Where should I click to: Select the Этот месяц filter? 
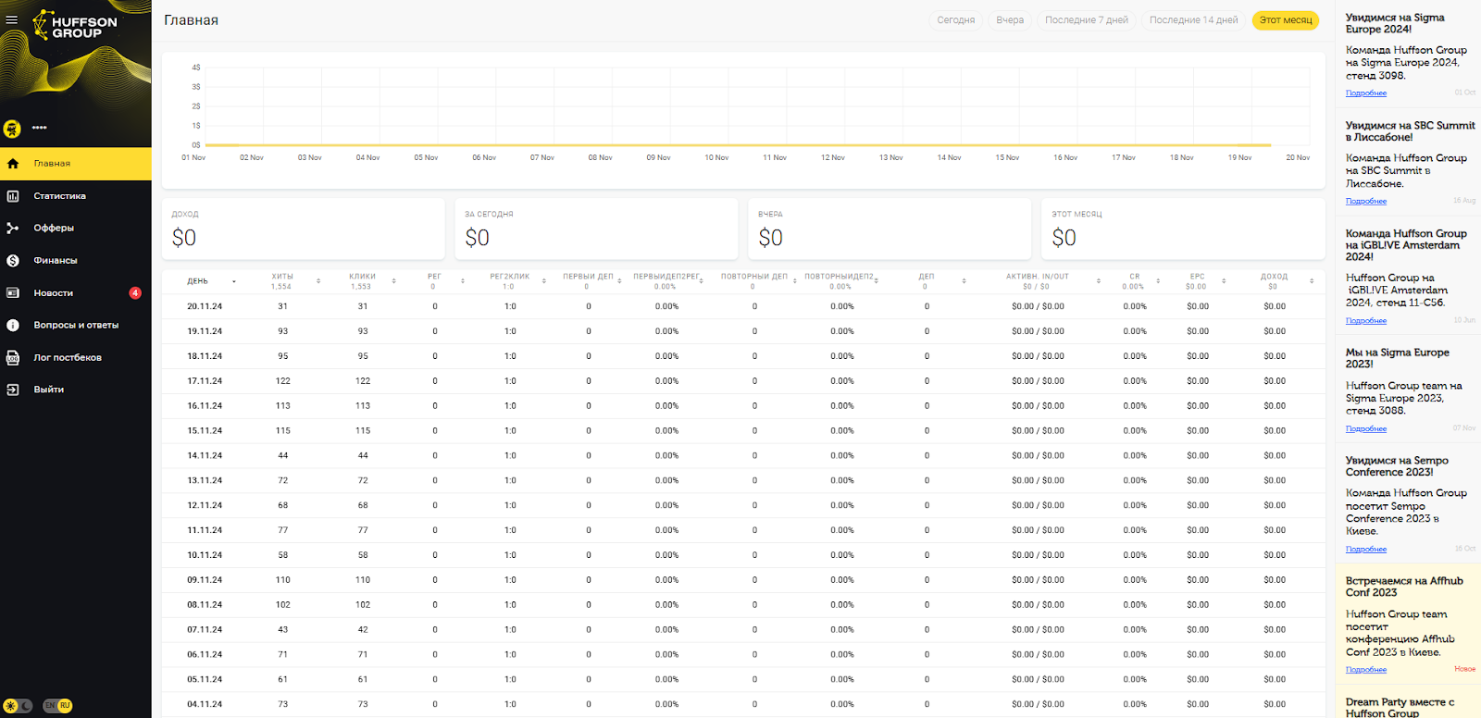click(x=1286, y=20)
